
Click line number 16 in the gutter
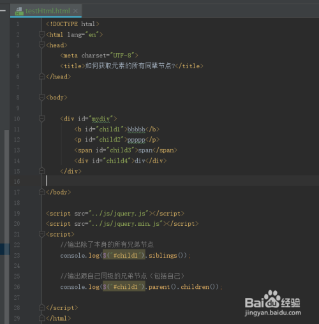[x=17, y=182]
